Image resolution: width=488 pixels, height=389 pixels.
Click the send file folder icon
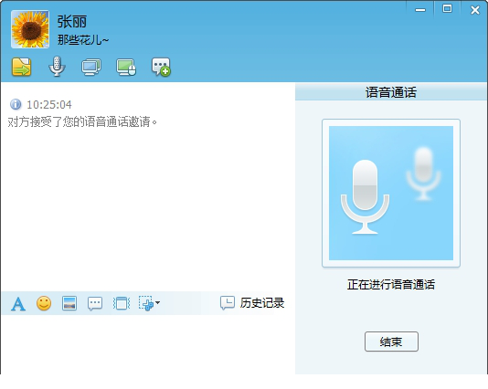coord(21,67)
